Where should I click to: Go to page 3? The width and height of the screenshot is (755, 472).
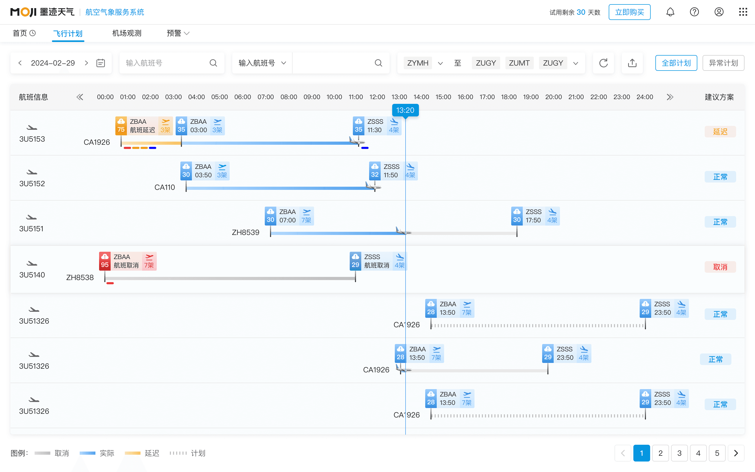coord(679,453)
